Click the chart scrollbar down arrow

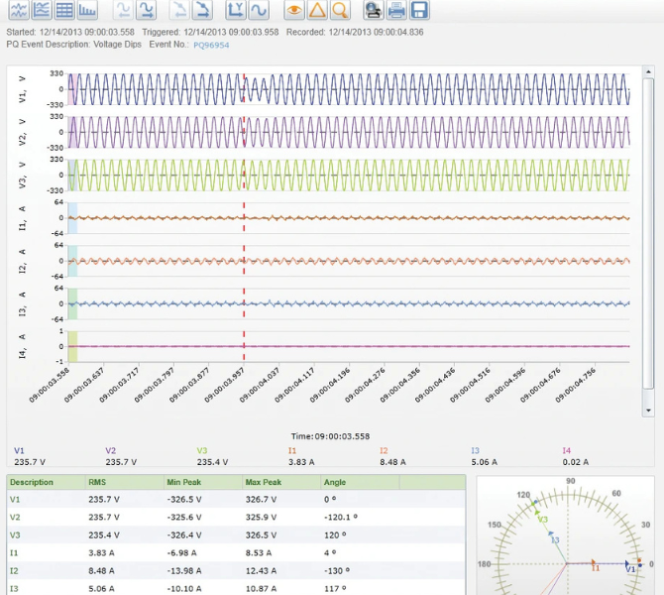tap(649, 411)
